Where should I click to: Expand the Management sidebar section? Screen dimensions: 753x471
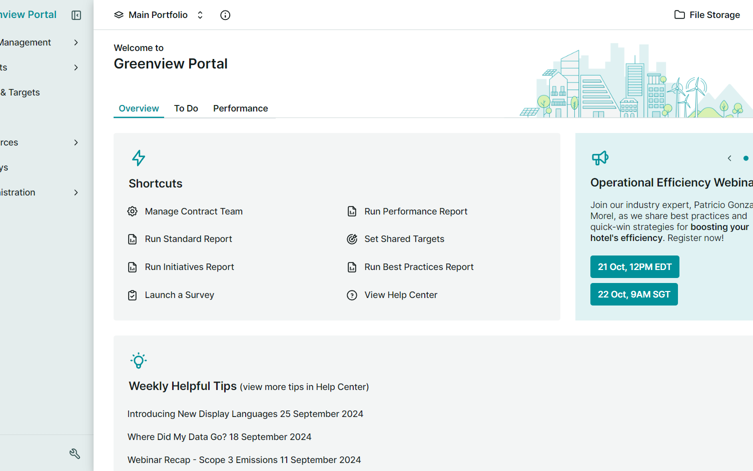76,42
